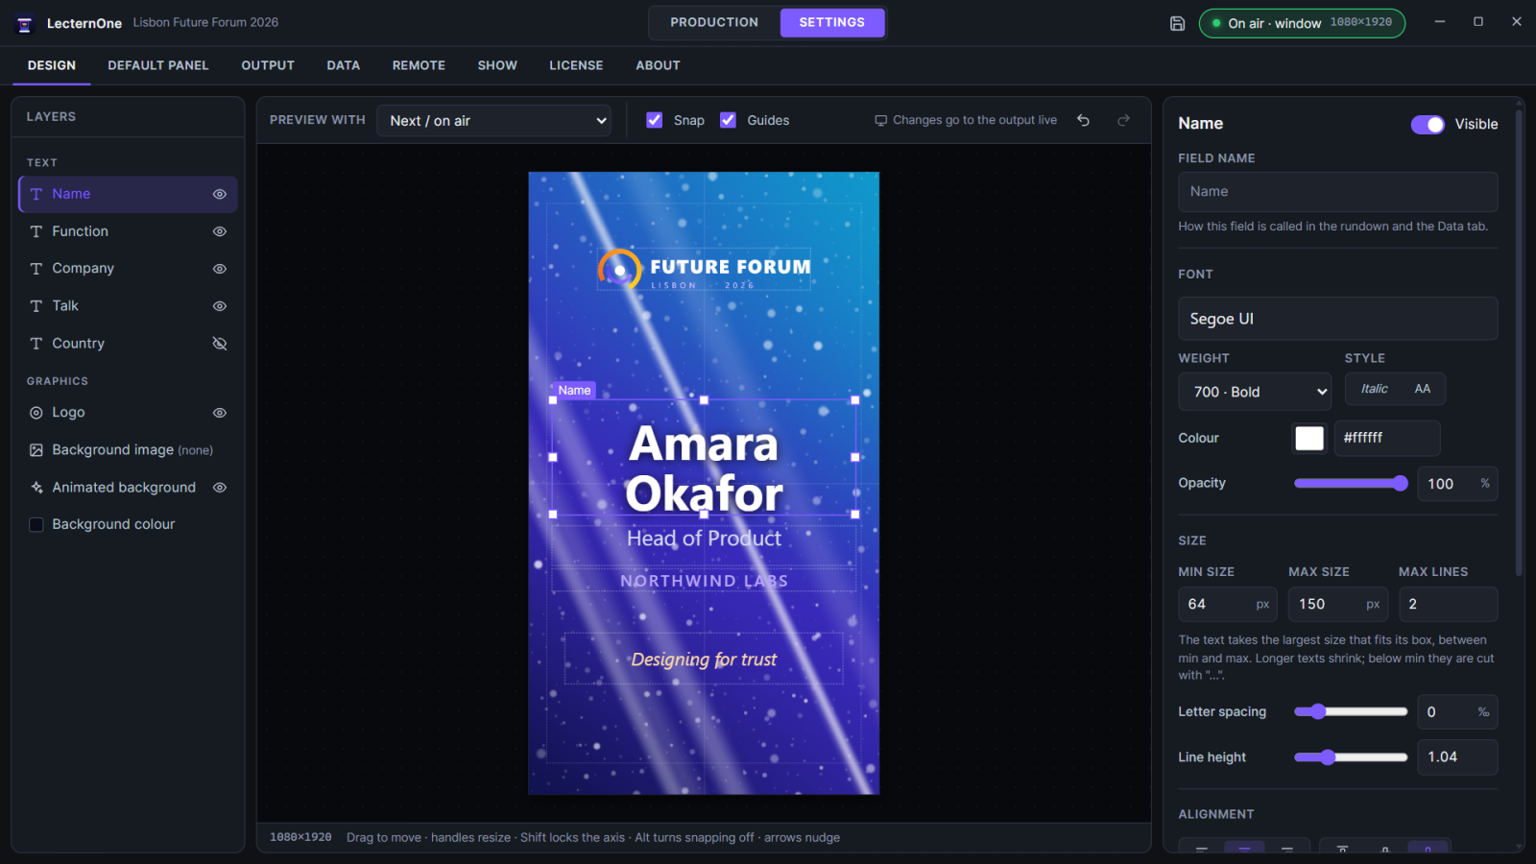Hide the Company layer
This screenshot has width=1536, height=864.
[x=220, y=269]
